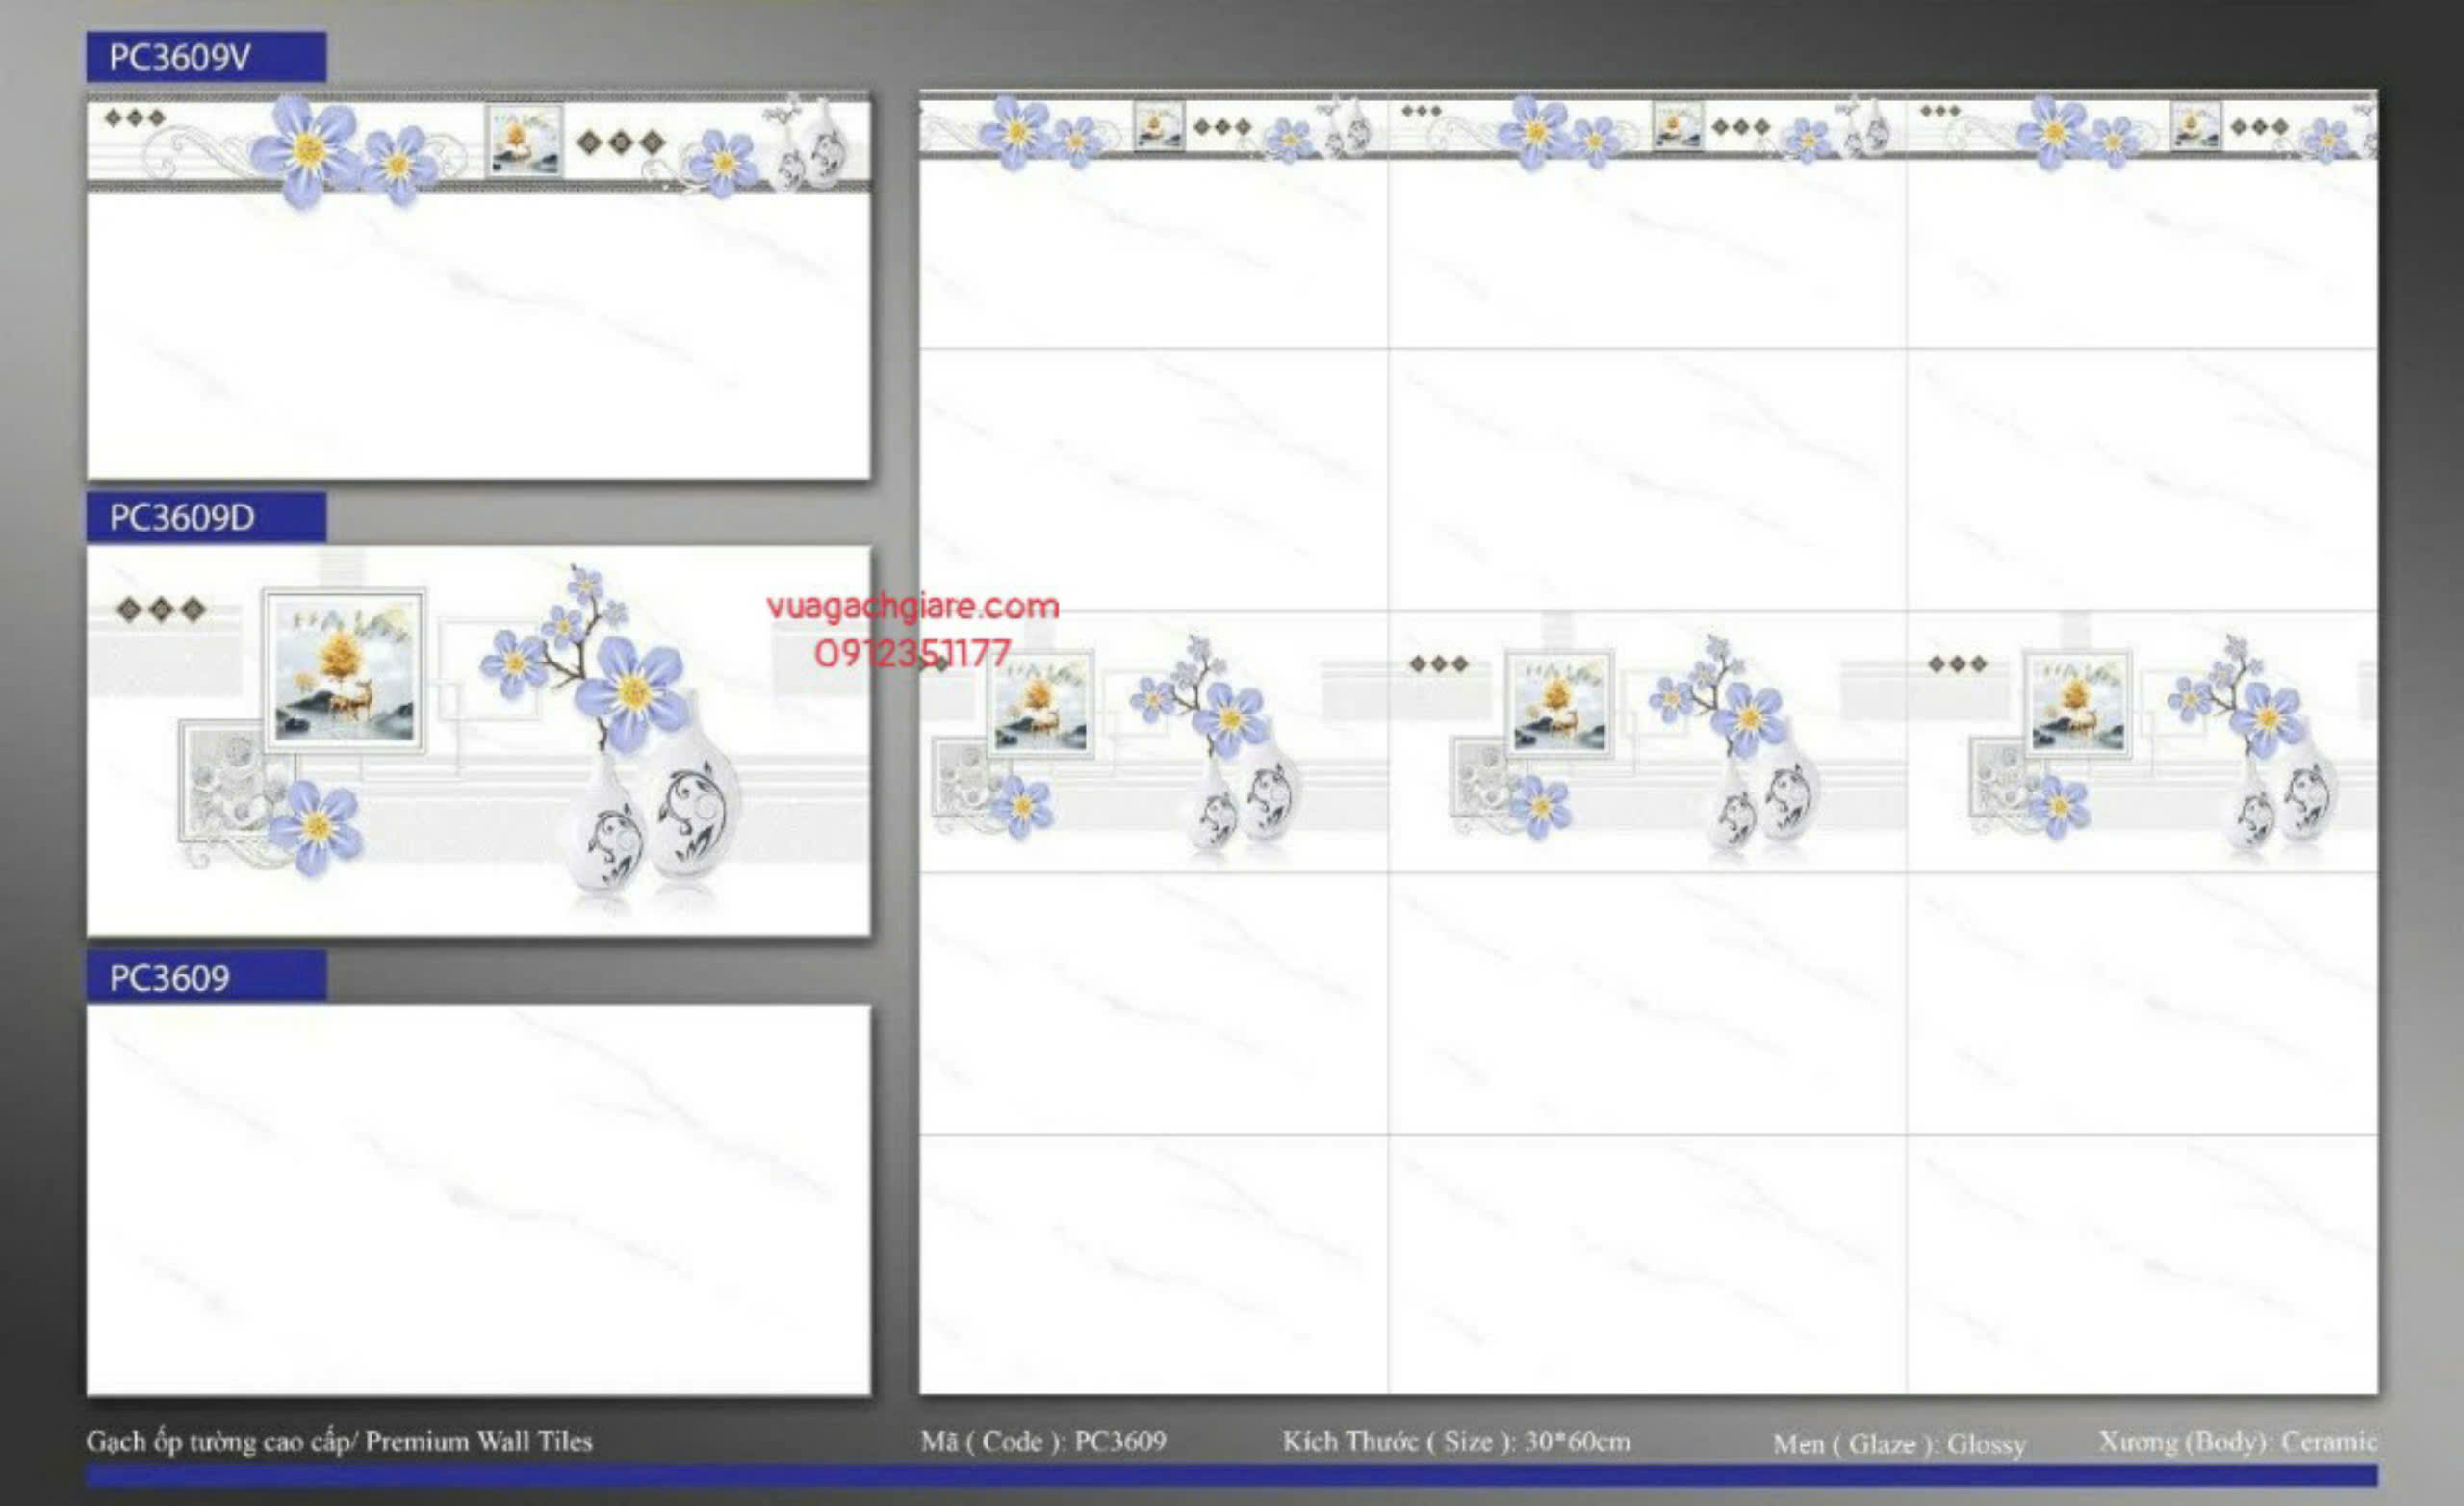
Task: Click the Glaze Glossy specification text
Action: click(x=1898, y=1443)
